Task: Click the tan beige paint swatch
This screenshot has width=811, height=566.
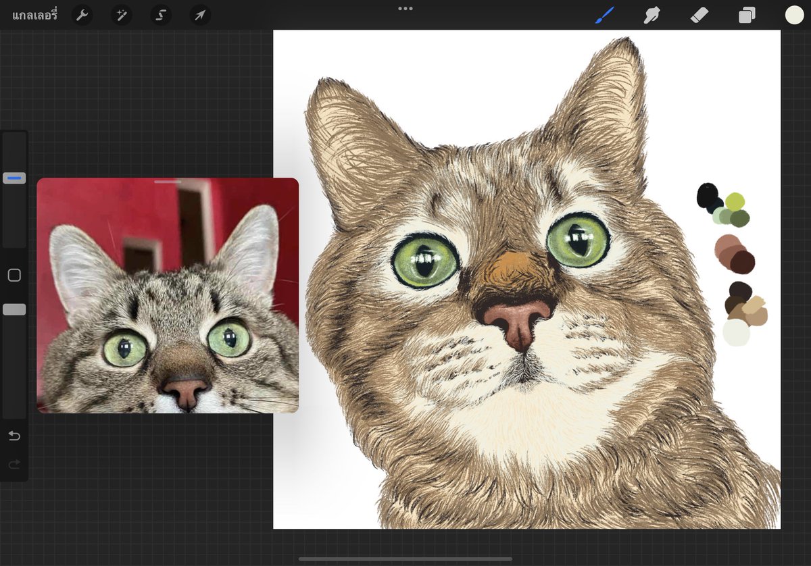Action: click(x=754, y=306)
